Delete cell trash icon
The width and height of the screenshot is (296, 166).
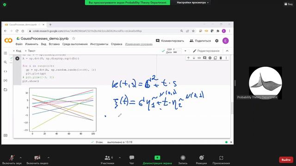[221, 58]
